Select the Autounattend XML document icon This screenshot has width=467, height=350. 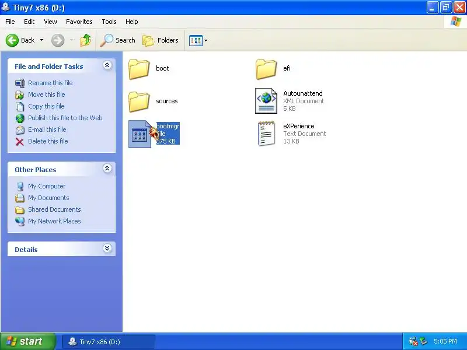tap(266, 101)
